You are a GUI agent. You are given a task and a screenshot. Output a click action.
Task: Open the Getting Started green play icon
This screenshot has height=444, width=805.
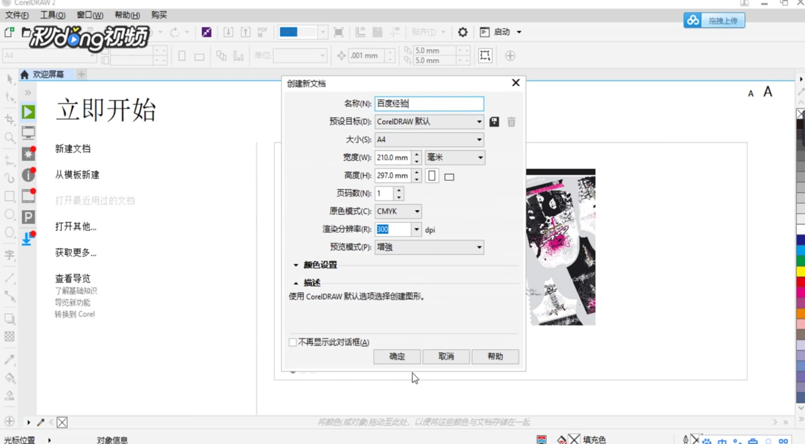[28, 112]
